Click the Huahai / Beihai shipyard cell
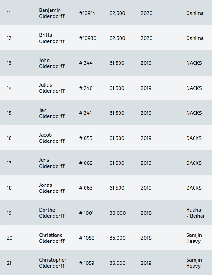This screenshot has height=275, width=212. (195, 213)
